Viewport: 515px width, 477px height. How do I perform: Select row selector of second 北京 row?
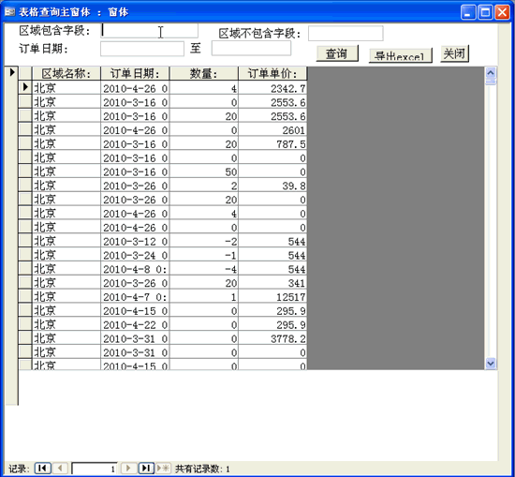[x=25, y=101]
